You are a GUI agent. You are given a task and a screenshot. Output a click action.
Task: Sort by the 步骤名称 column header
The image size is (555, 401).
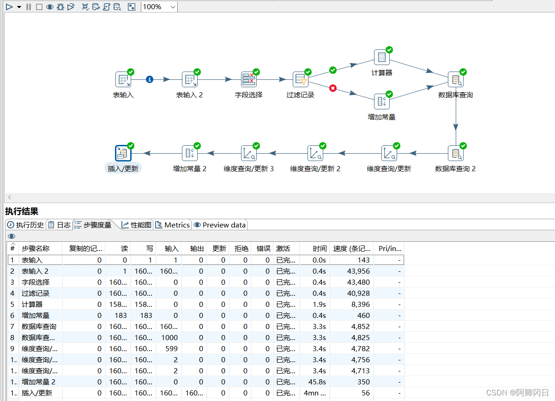coord(36,248)
